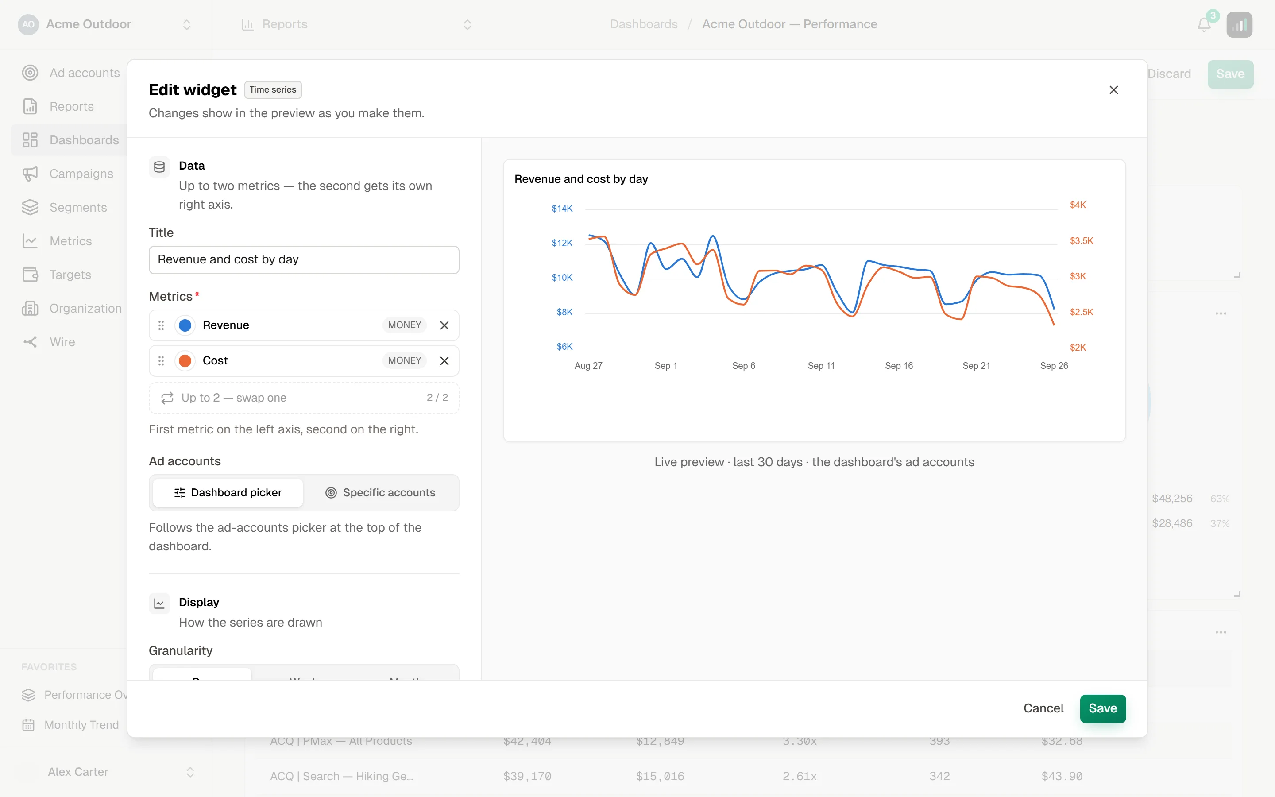This screenshot has width=1275, height=797.
Task: Open the lower widget's three-dot menu behind the dialog
Action: tap(1221, 633)
